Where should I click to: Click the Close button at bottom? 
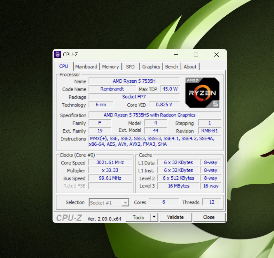pos(209,217)
